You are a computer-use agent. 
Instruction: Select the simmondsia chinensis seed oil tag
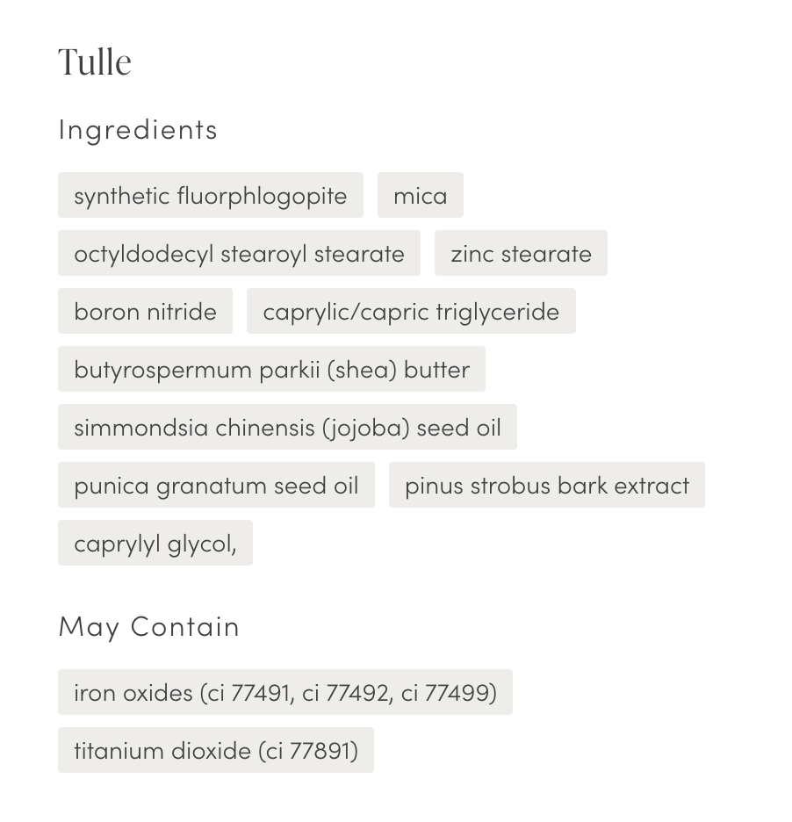pyautogui.click(x=287, y=427)
